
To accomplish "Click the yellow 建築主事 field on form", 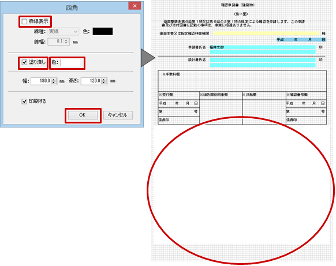I will (266, 33).
